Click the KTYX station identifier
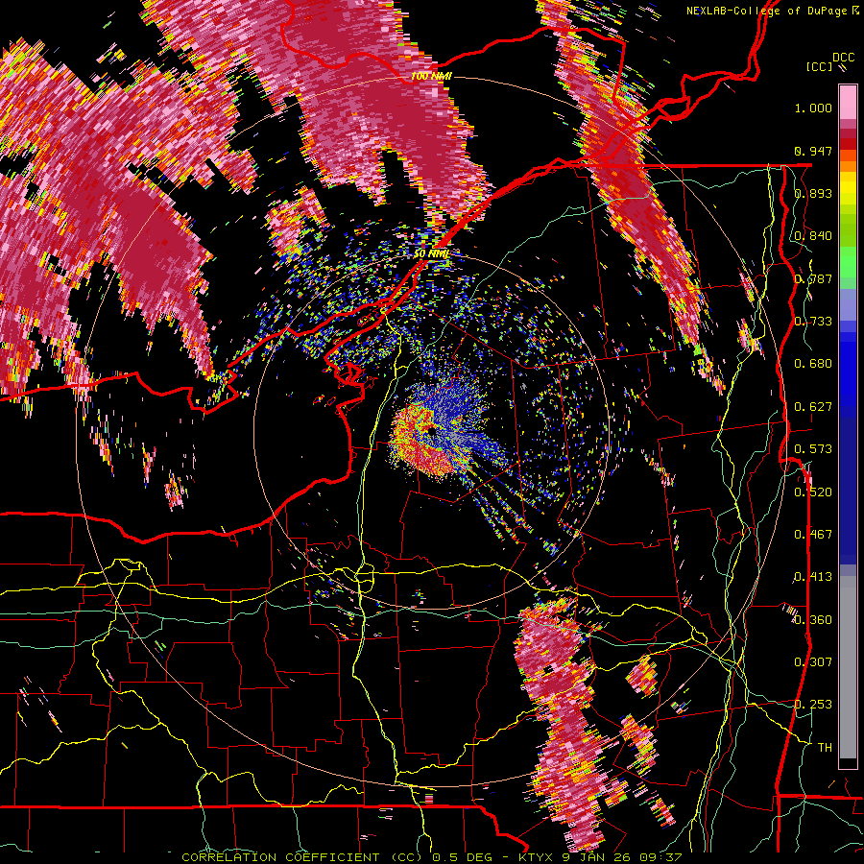 click(538, 857)
